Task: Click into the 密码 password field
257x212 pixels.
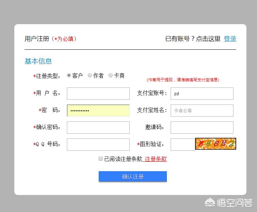Action: pyautogui.click(x=98, y=111)
